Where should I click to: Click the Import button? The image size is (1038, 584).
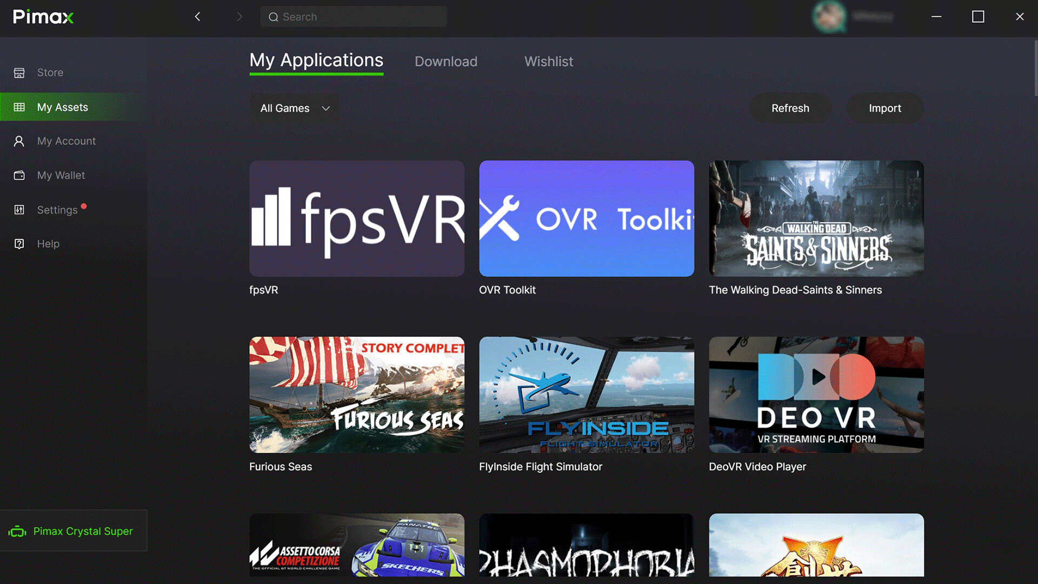[885, 108]
